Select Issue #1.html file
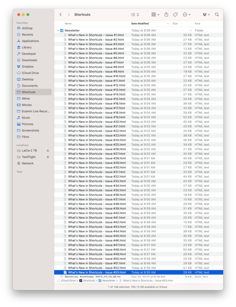The image size is (236, 307). 139,35
